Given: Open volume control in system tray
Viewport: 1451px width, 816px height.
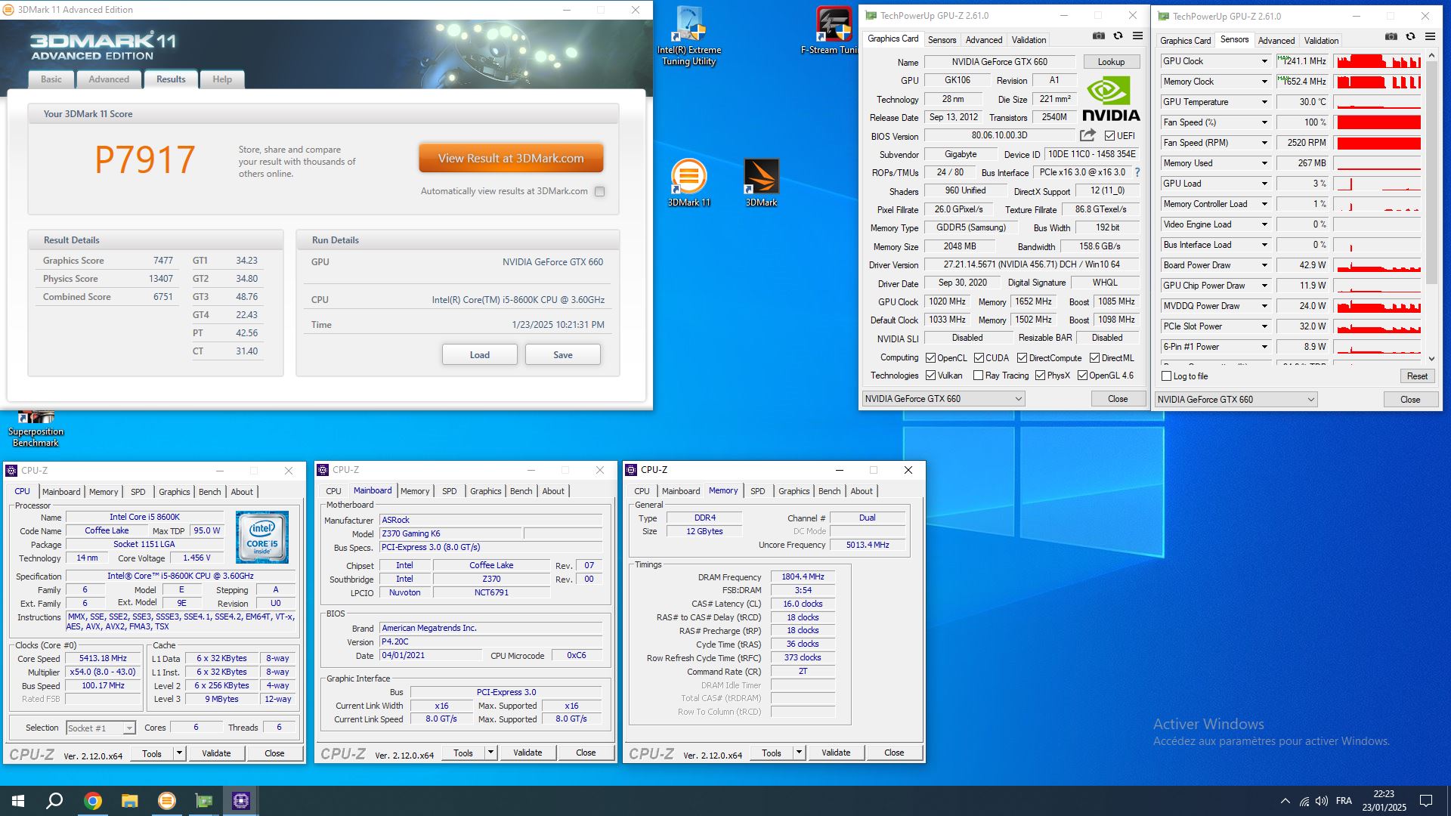Looking at the screenshot, I should click(x=1322, y=801).
